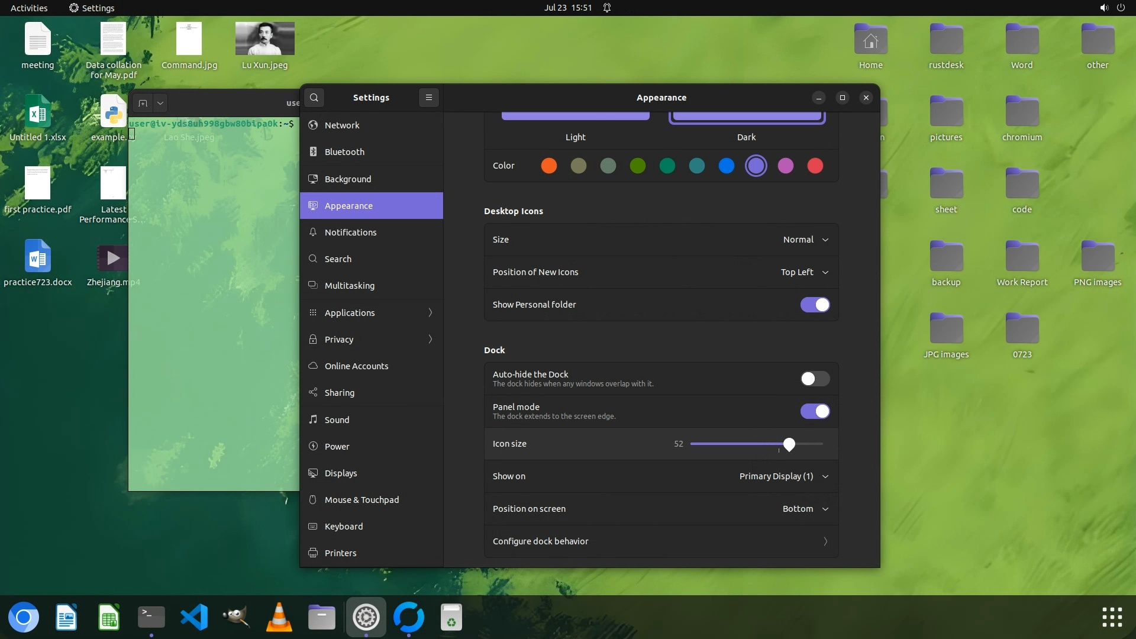Click the search icon in Settings header
This screenshot has width=1136, height=639.
pyautogui.click(x=314, y=98)
